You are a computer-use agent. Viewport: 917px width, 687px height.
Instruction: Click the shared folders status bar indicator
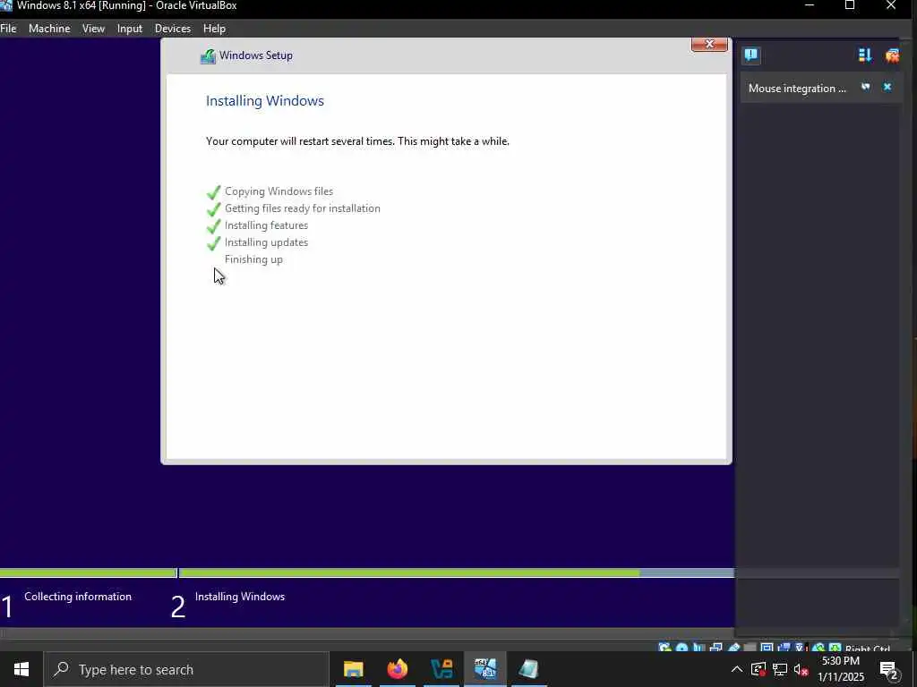point(750,648)
